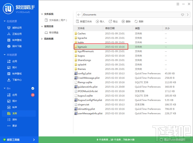Screen dimensions: 193x143
Task: Close the 爱思助手 window
Action: [x=189, y=4]
